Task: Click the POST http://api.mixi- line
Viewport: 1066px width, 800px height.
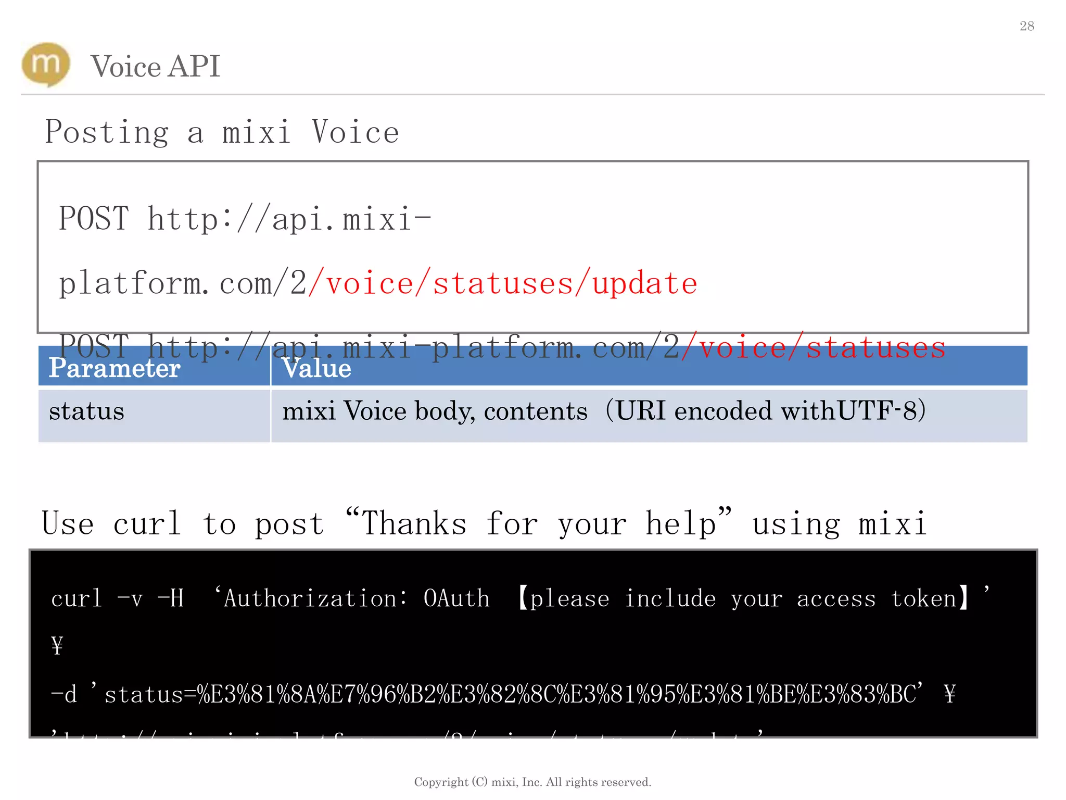Action: click(245, 219)
